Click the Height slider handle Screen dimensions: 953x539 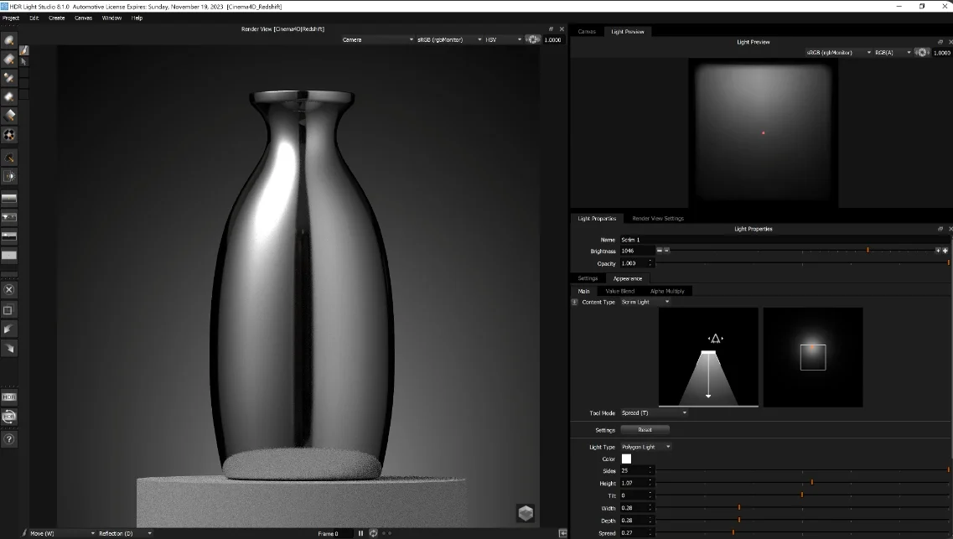pos(812,482)
